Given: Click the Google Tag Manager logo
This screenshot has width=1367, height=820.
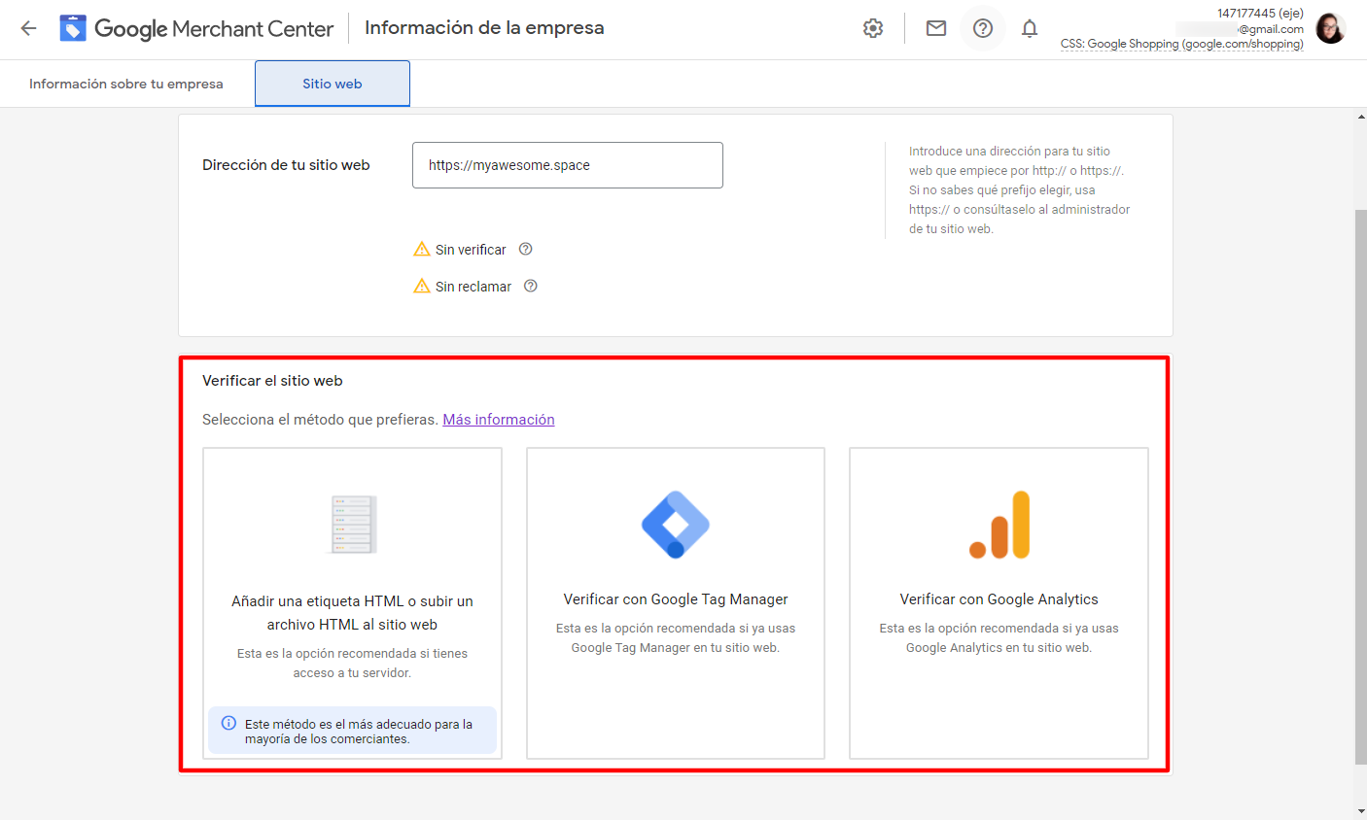Looking at the screenshot, I should 676,525.
